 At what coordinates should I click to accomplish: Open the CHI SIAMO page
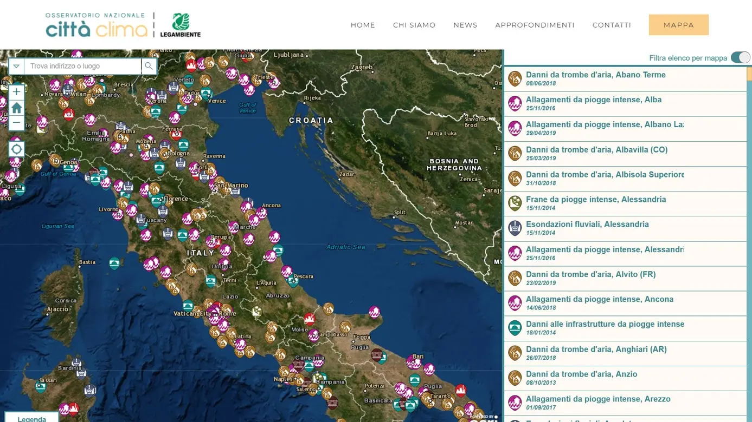coord(414,25)
